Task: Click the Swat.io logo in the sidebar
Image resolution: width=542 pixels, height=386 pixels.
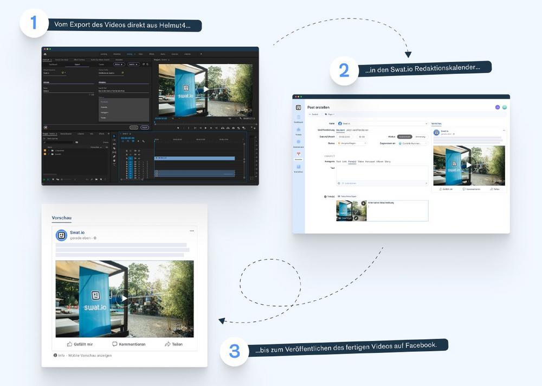Action: click(x=298, y=107)
